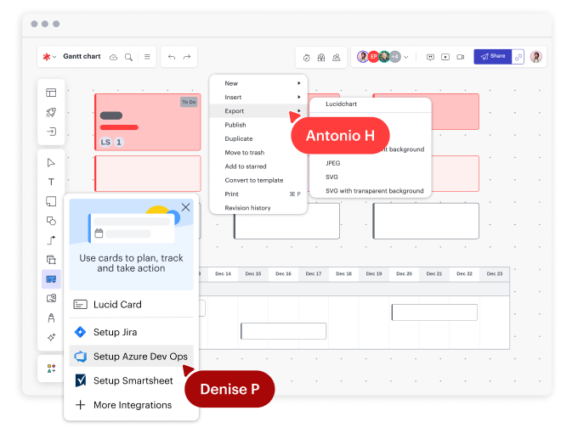This screenshot has height=433, width=578.
Task: Choose Revision history from the menu
Action: [x=247, y=208]
